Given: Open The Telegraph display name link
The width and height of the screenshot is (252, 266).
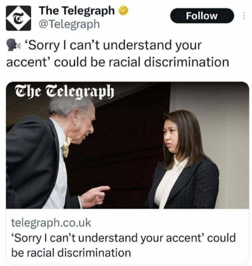Looking at the screenshot, I should tap(77, 11).
